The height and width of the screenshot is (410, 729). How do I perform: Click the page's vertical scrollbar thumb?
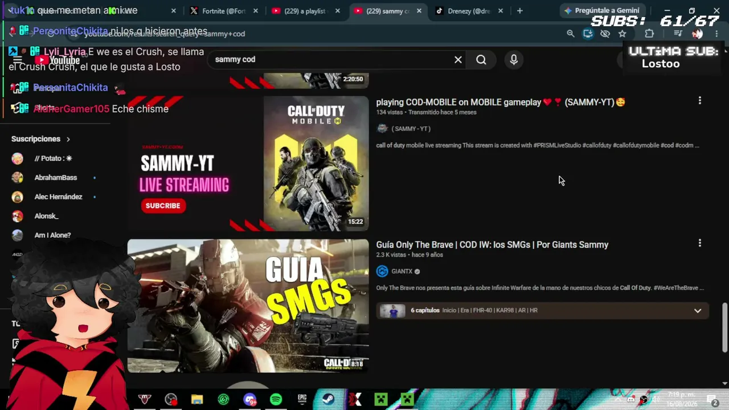(724, 328)
